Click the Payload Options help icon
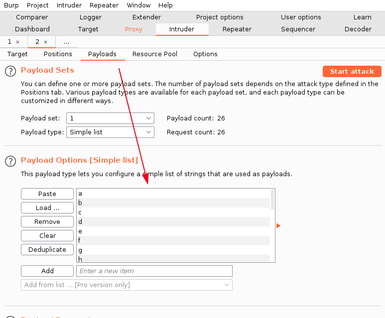Screen dimensions: 385x318 coord(10,161)
